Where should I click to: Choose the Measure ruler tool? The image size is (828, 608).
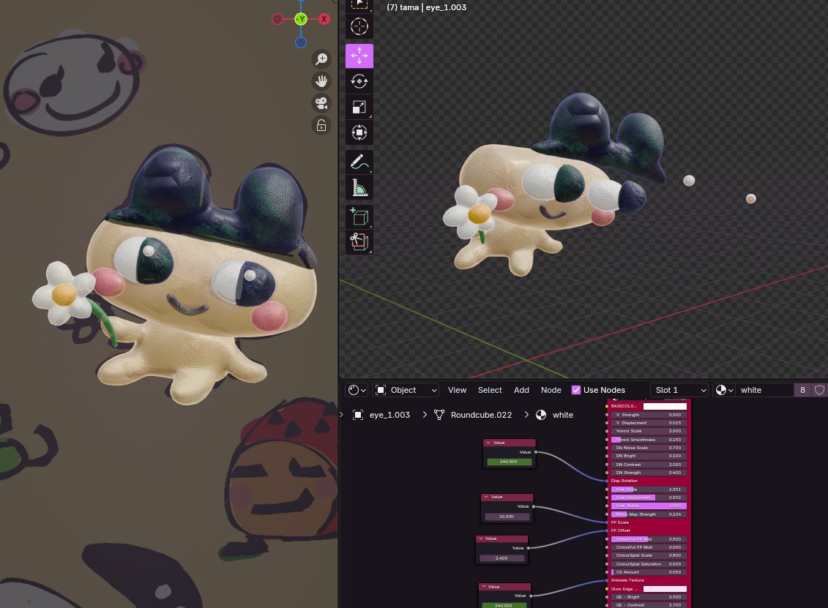coord(359,187)
